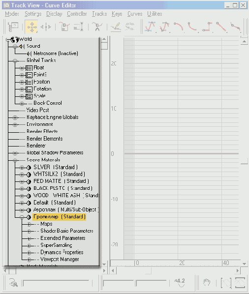Screen dimensions: 249x294
Task: Select the Video Post track
Action: [37, 110]
